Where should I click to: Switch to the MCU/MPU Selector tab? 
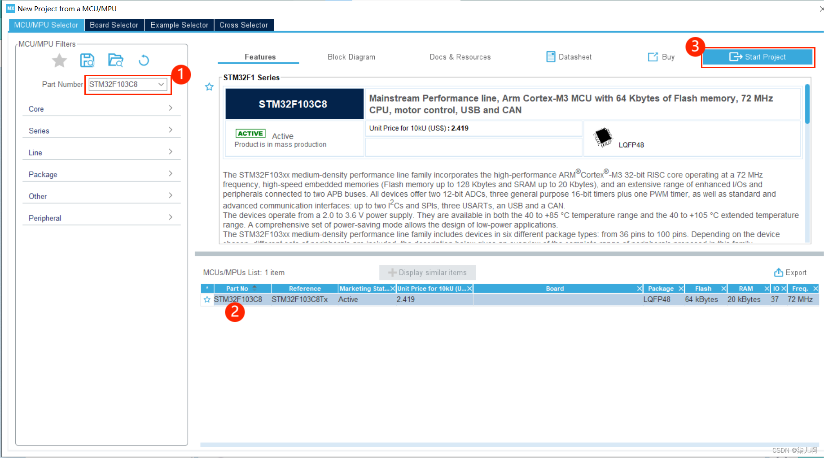coord(46,25)
